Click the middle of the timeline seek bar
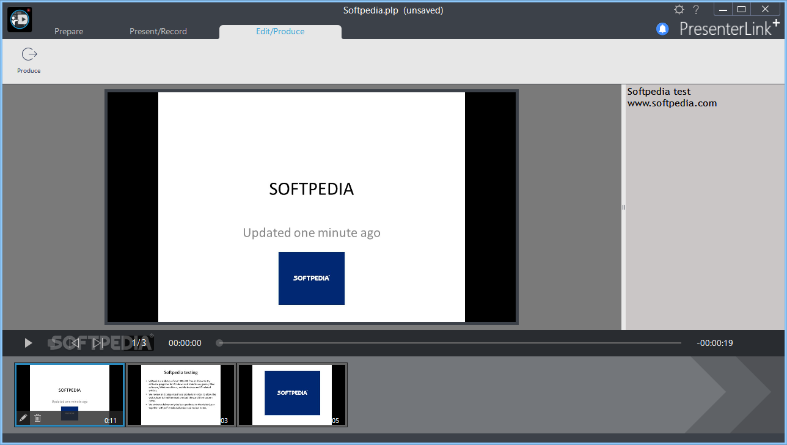The height and width of the screenshot is (445, 787). coord(450,343)
